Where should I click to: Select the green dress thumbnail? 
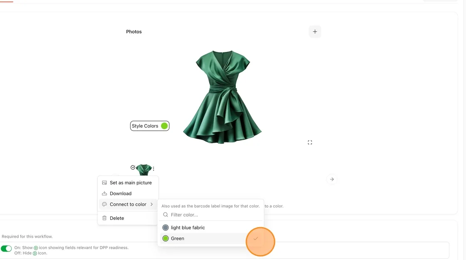pos(144,170)
